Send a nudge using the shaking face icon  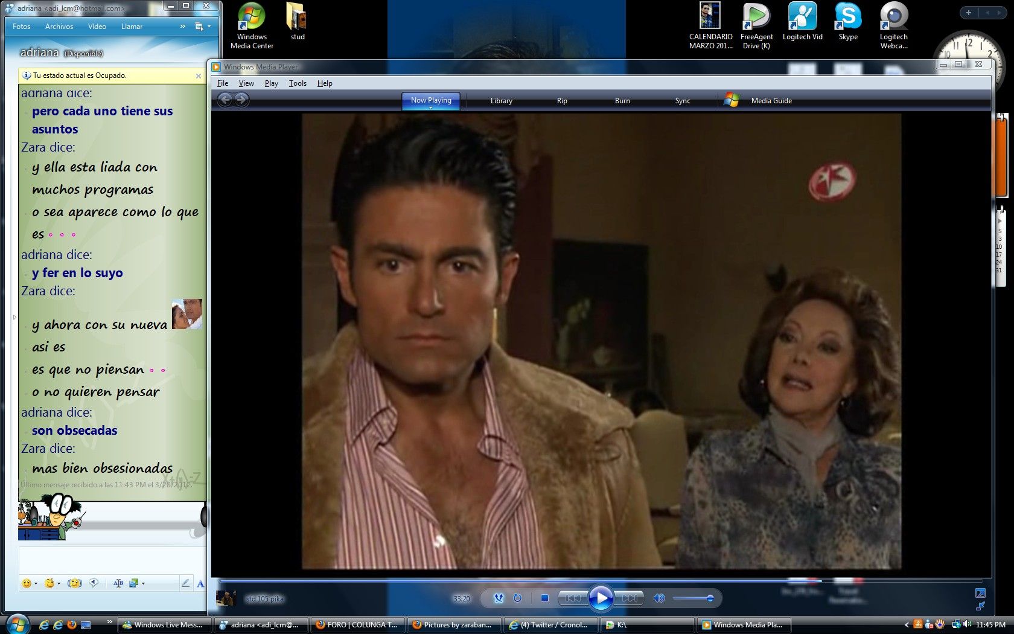(75, 583)
